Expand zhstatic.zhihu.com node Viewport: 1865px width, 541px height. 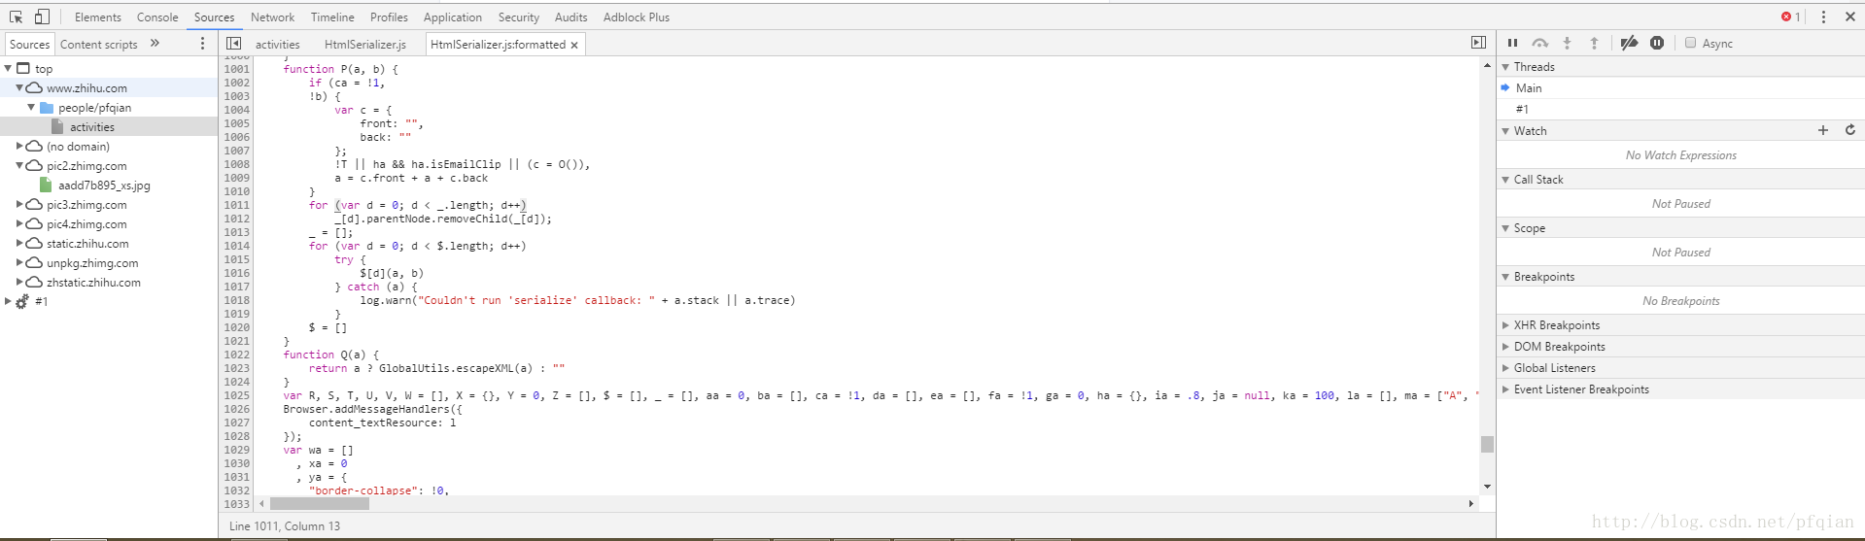[x=19, y=282]
